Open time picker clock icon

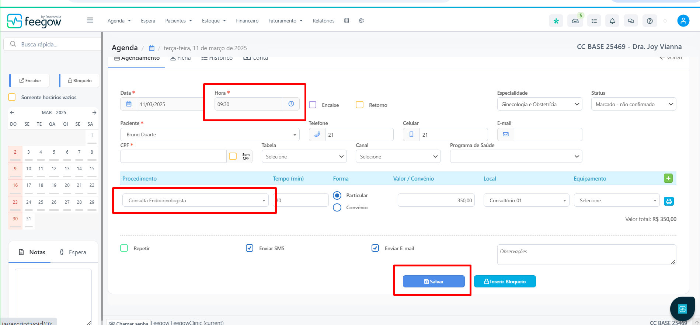click(291, 104)
